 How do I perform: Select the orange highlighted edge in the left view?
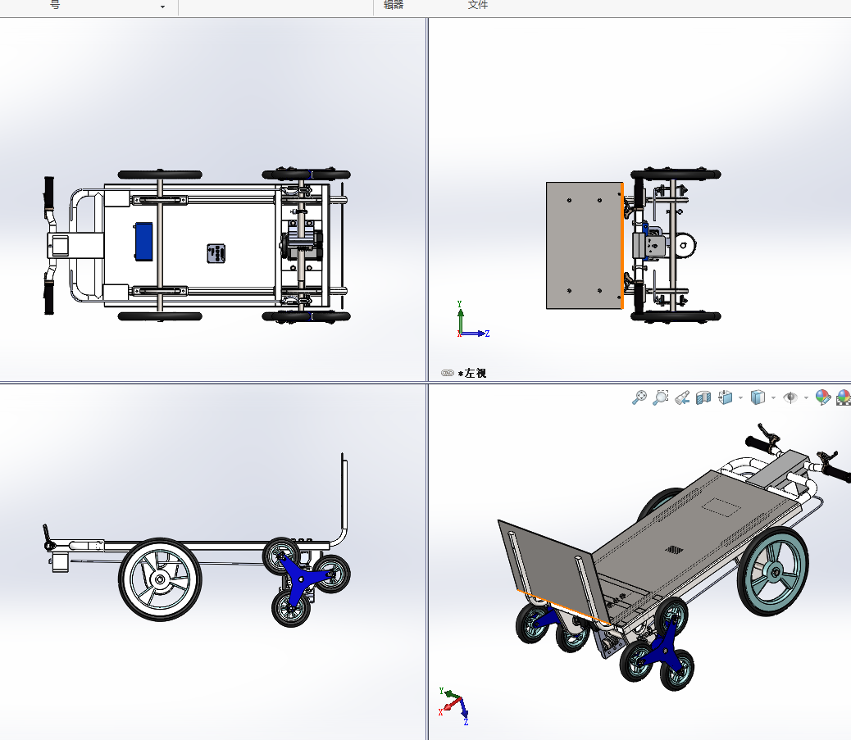[622, 245]
